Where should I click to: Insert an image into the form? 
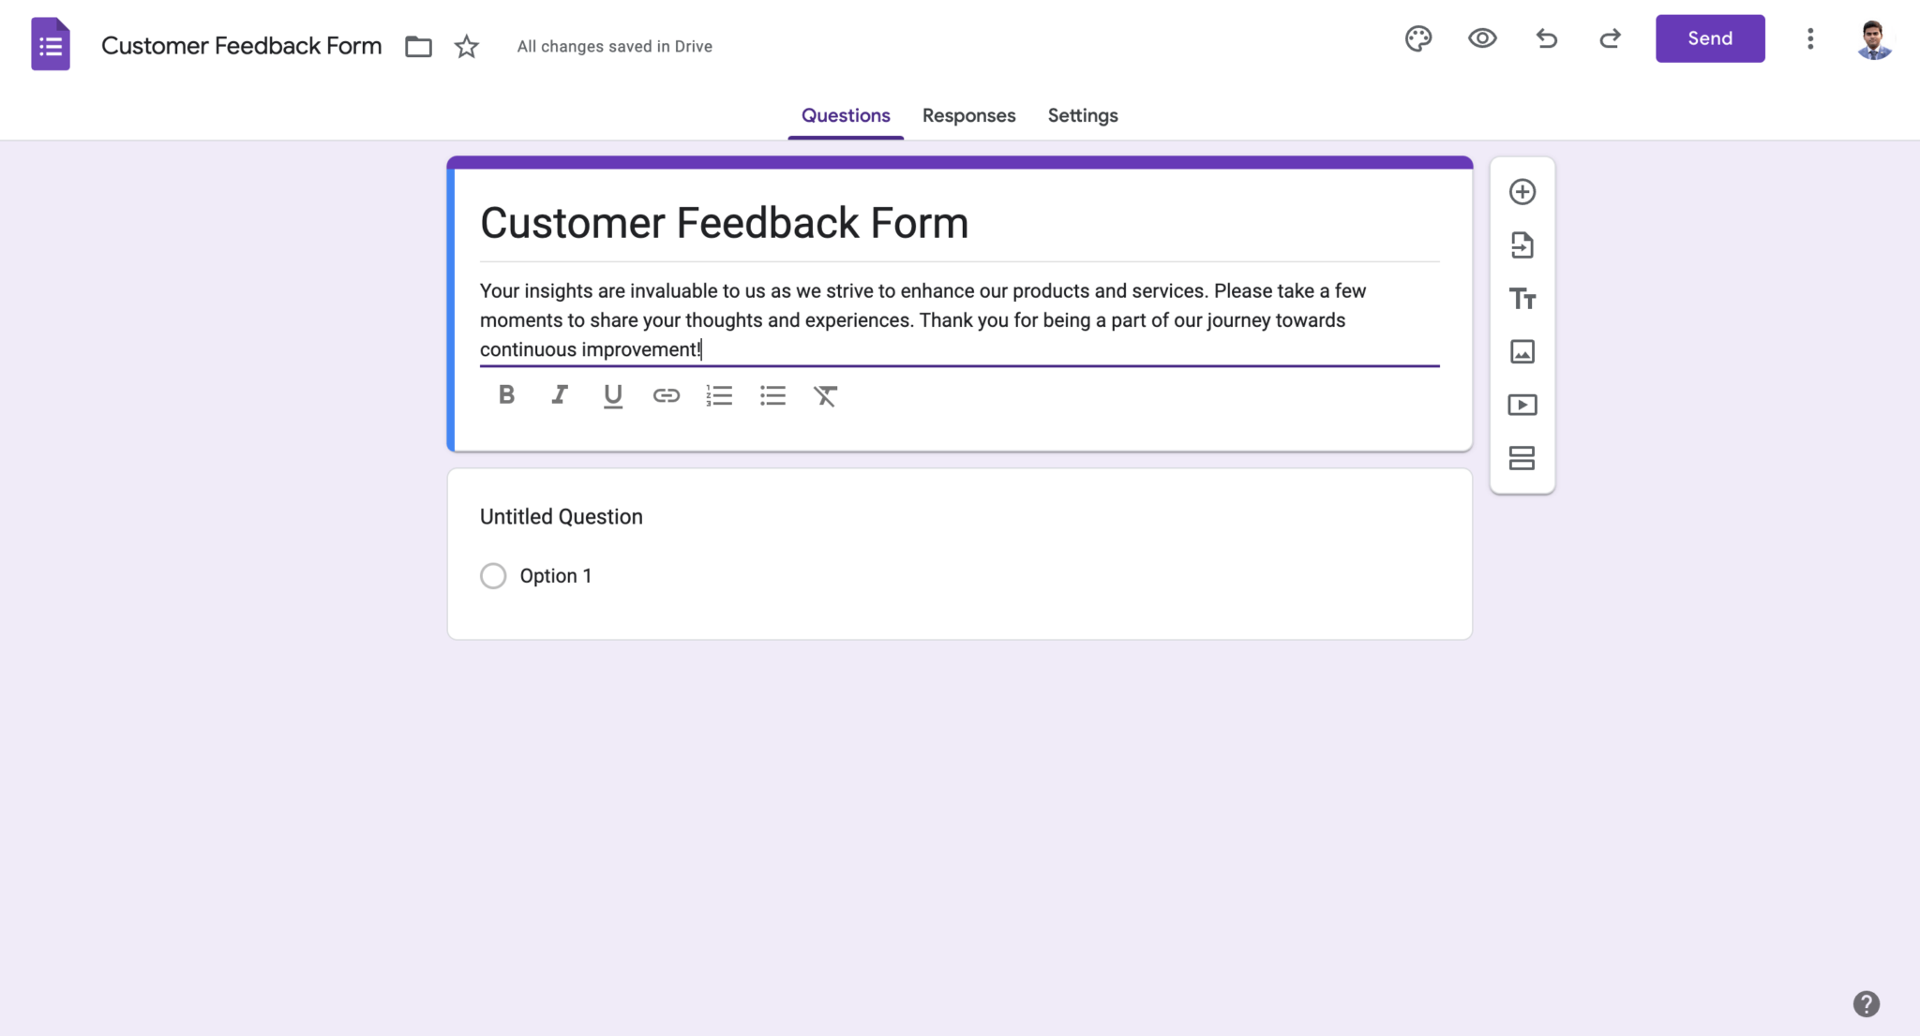coord(1522,351)
